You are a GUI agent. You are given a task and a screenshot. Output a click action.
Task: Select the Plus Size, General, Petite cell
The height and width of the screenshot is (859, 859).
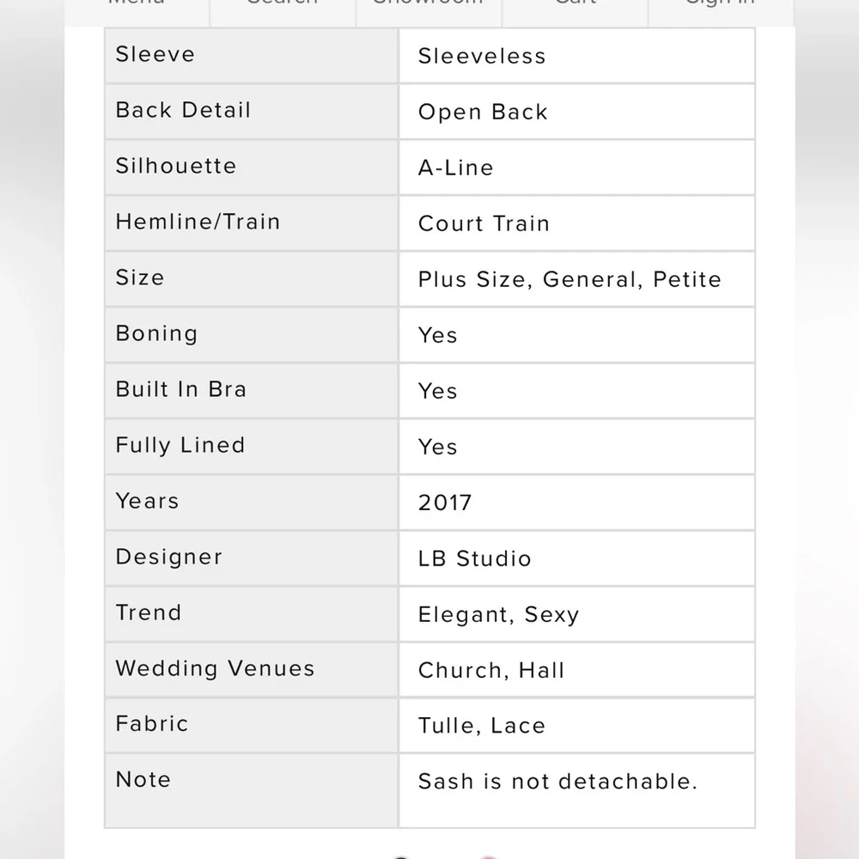point(577,279)
